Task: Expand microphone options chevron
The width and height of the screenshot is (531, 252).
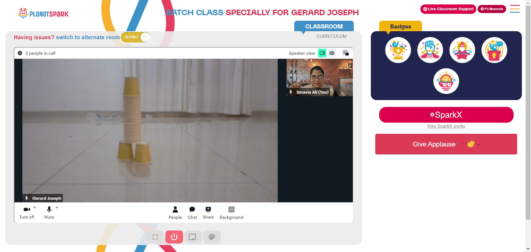Action: 57,207
